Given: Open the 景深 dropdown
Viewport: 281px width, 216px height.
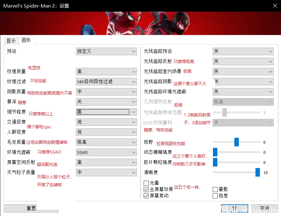Looking at the screenshot, I should click(x=106, y=102).
